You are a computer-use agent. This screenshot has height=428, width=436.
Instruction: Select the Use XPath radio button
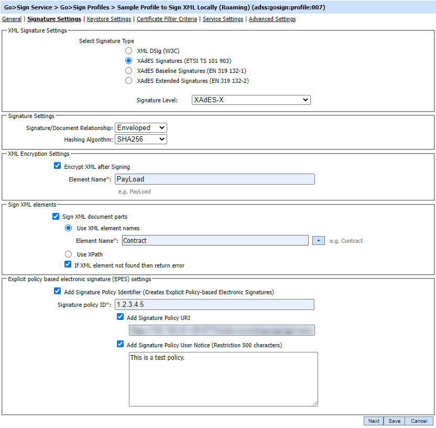68,254
